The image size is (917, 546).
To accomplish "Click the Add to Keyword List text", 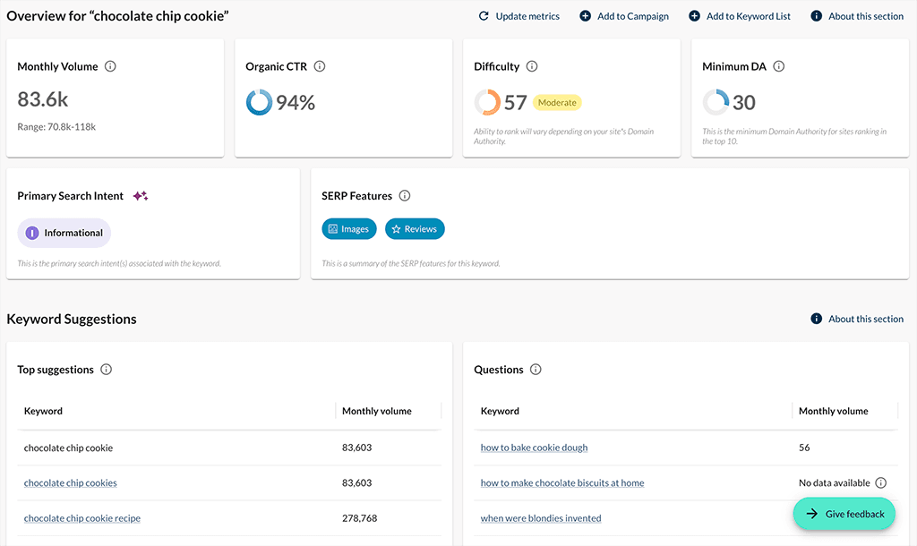I will [x=749, y=16].
